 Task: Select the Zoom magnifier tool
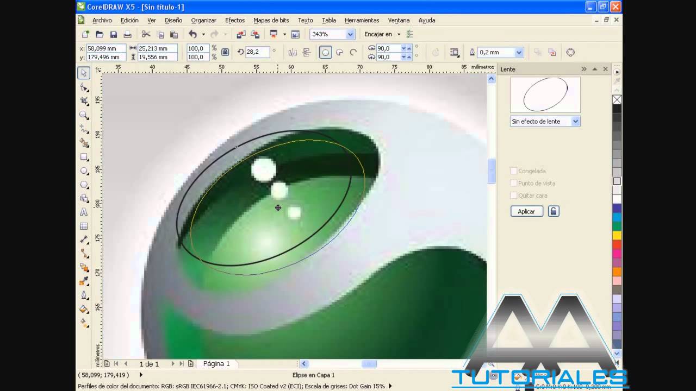pyautogui.click(x=84, y=115)
